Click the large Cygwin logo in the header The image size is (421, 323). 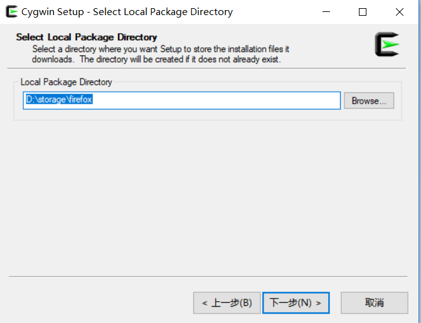[x=387, y=45]
